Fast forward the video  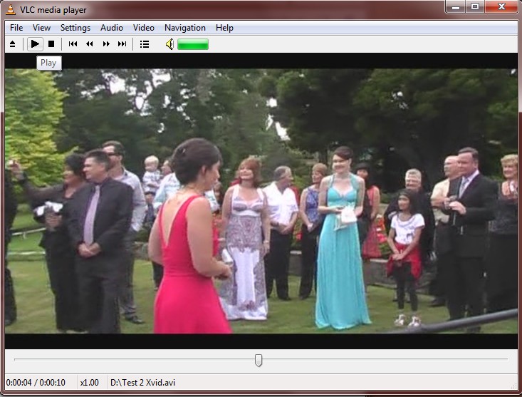[106, 44]
